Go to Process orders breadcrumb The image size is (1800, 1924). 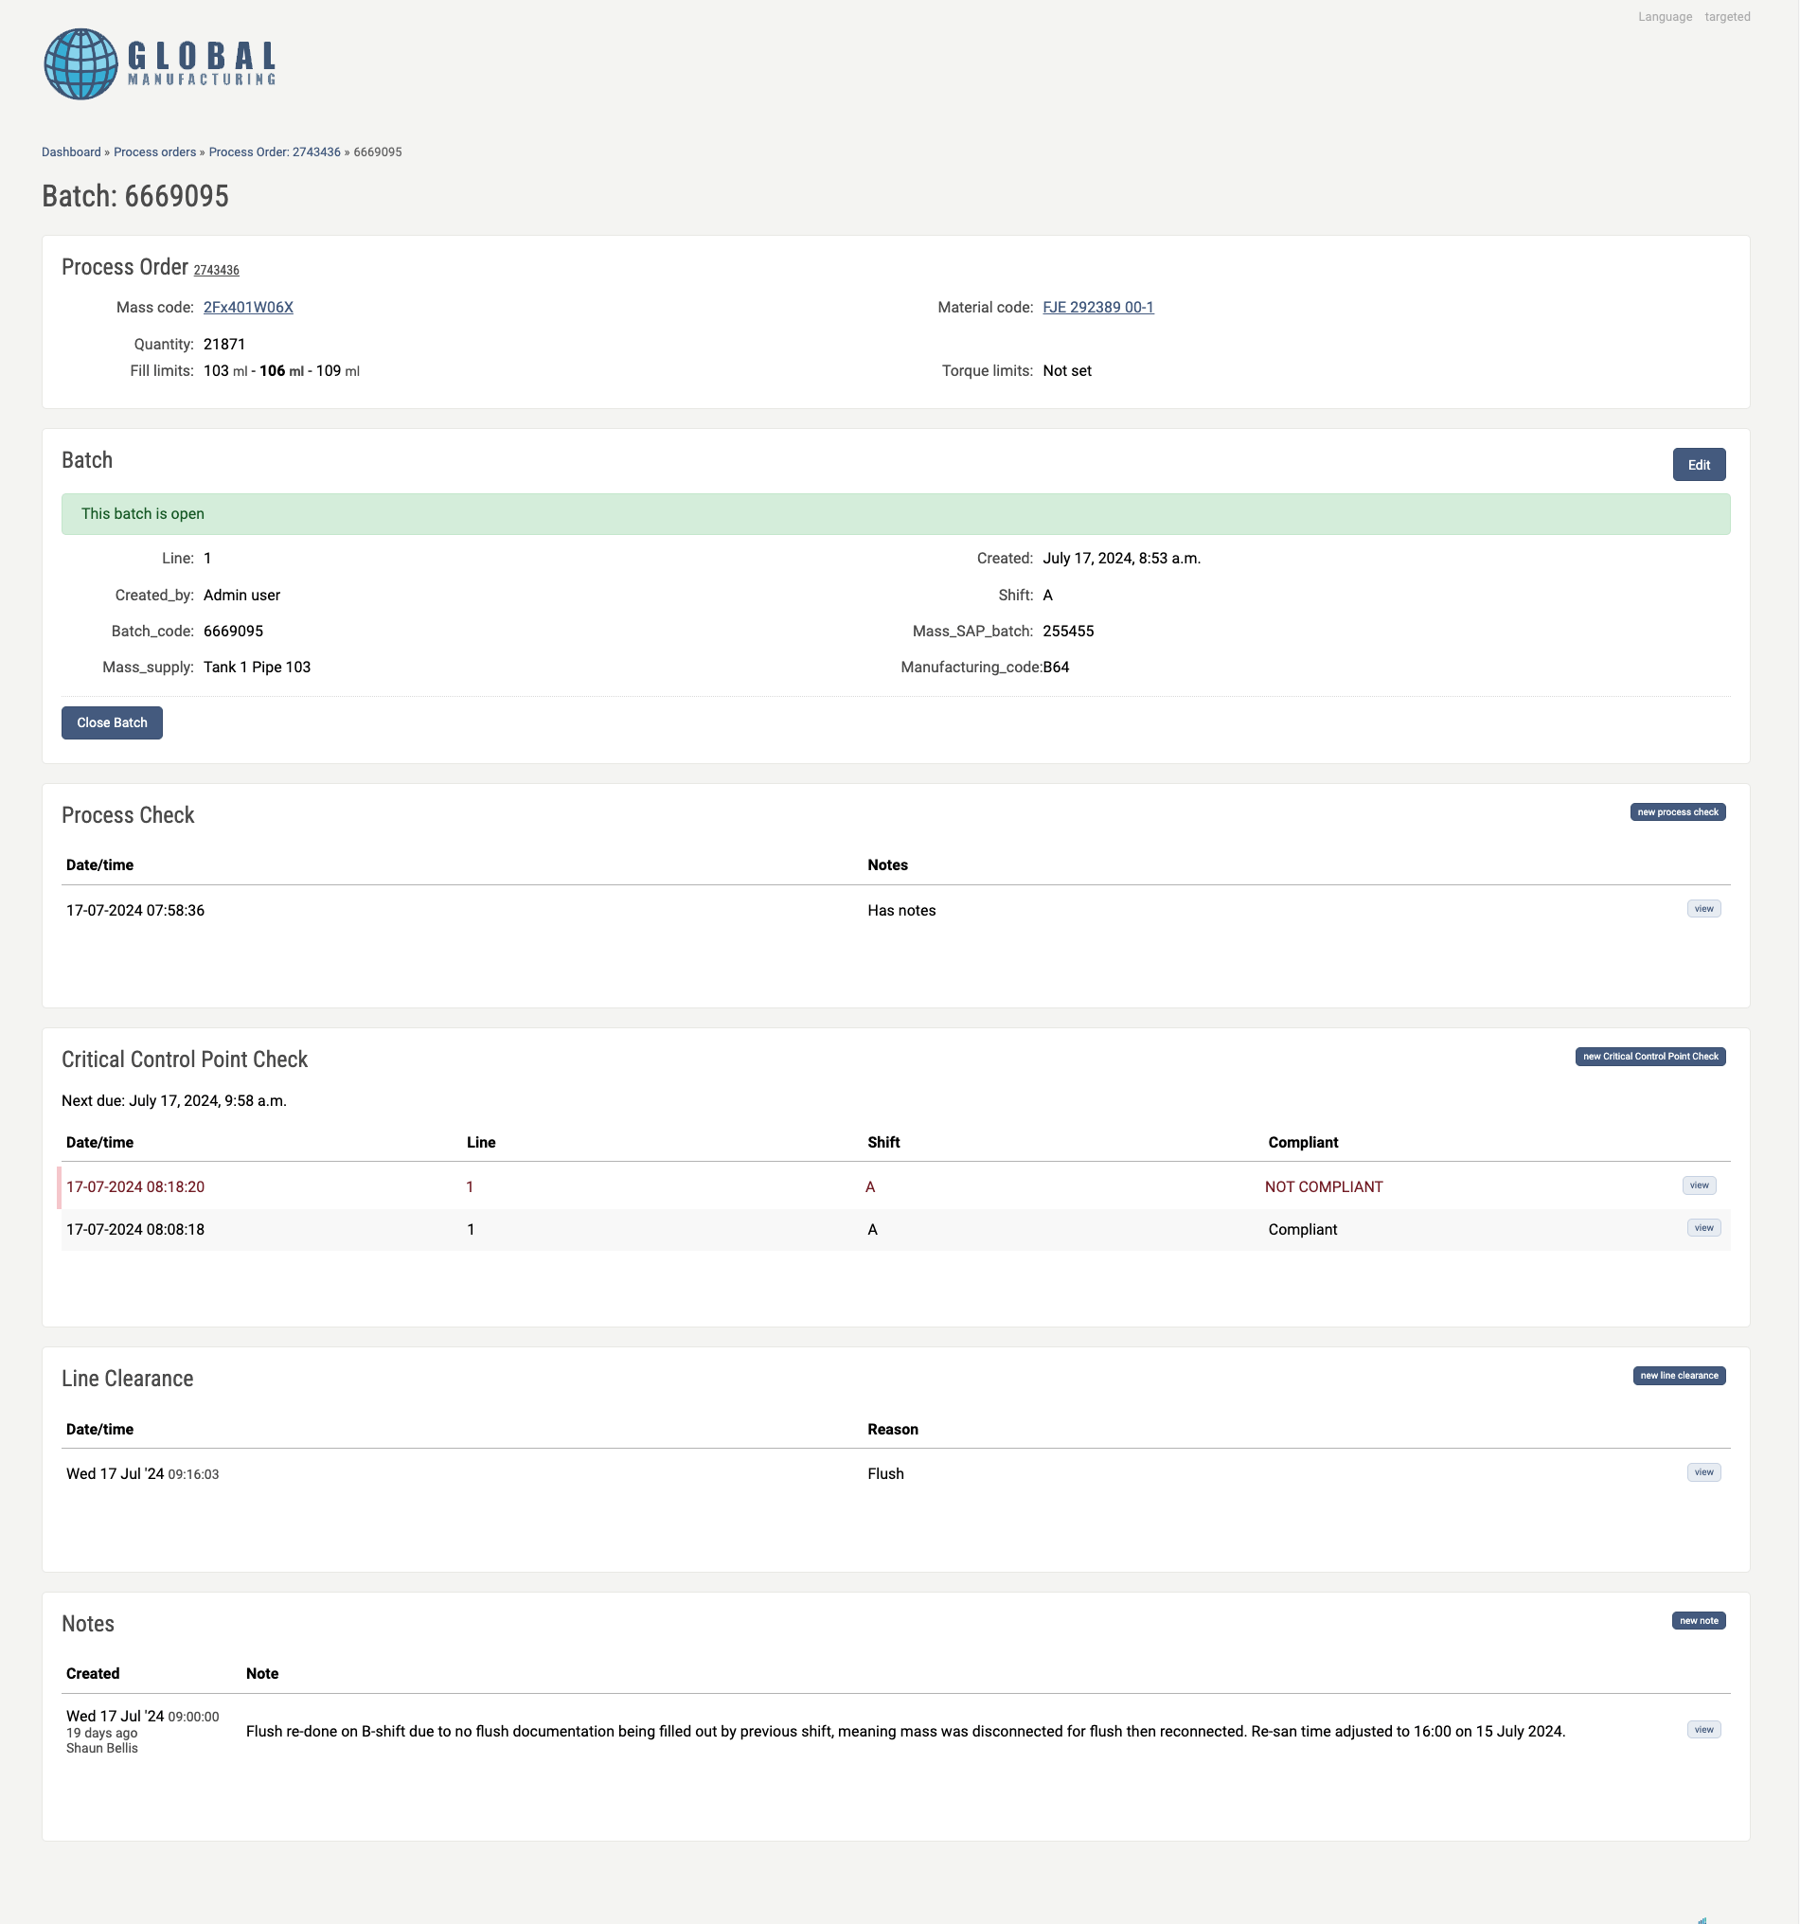(155, 151)
